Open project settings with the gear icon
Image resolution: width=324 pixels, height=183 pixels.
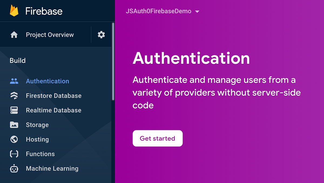click(x=101, y=35)
